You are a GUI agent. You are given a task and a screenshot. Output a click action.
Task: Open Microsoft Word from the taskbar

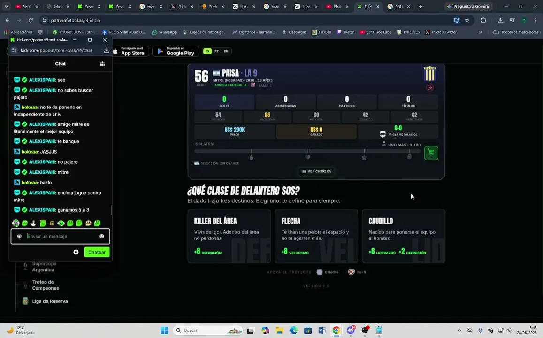click(322, 330)
